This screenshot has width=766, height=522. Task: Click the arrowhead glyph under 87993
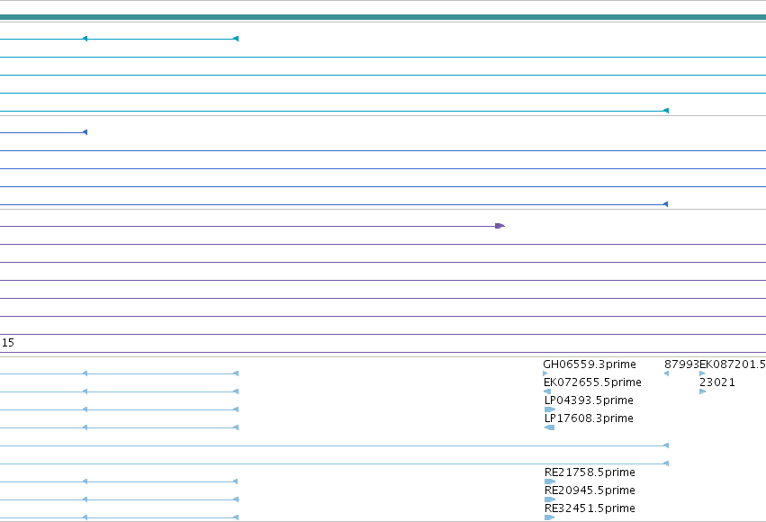click(x=666, y=373)
